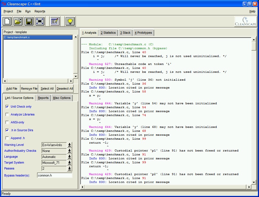Click the analysis pane scroll down arrow
259x197 pixels.
point(254,182)
